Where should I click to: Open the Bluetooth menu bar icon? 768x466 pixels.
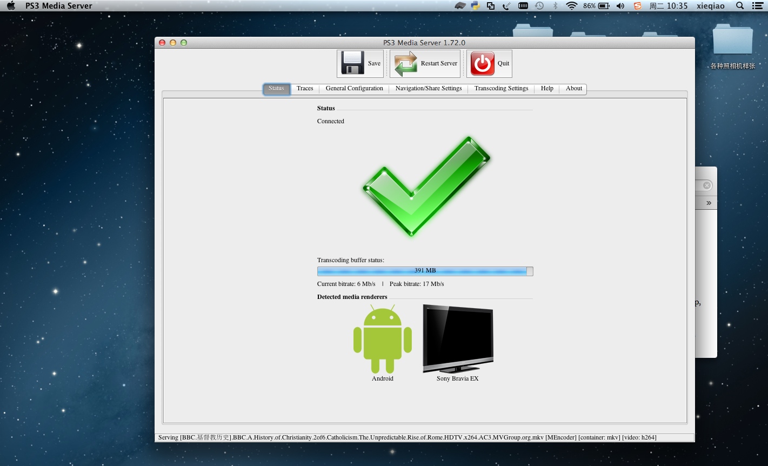point(555,6)
